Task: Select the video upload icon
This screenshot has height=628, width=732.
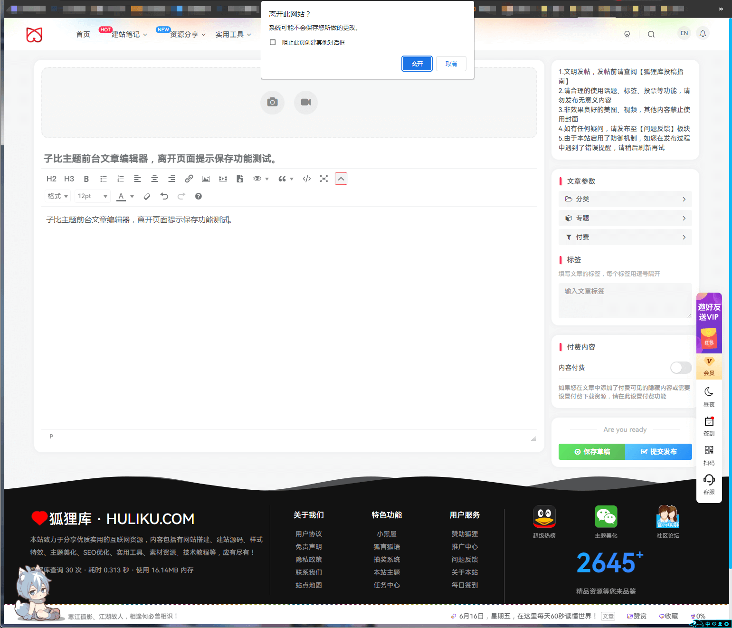Action: click(305, 103)
